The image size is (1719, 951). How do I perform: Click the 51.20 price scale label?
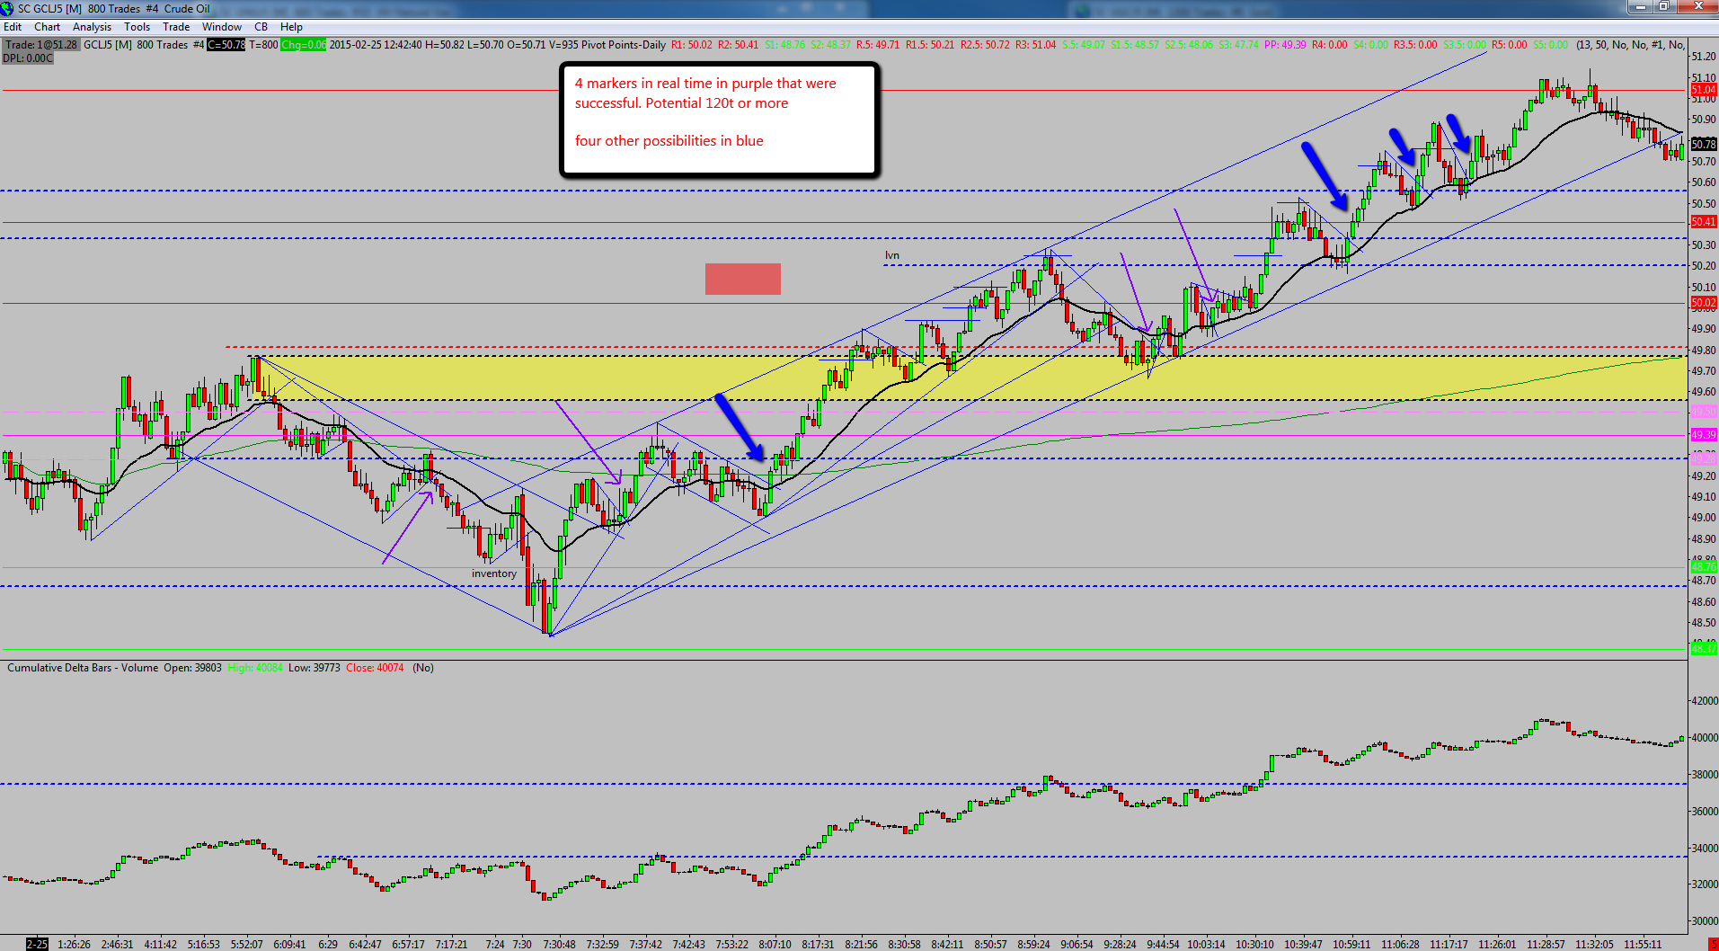(1704, 57)
